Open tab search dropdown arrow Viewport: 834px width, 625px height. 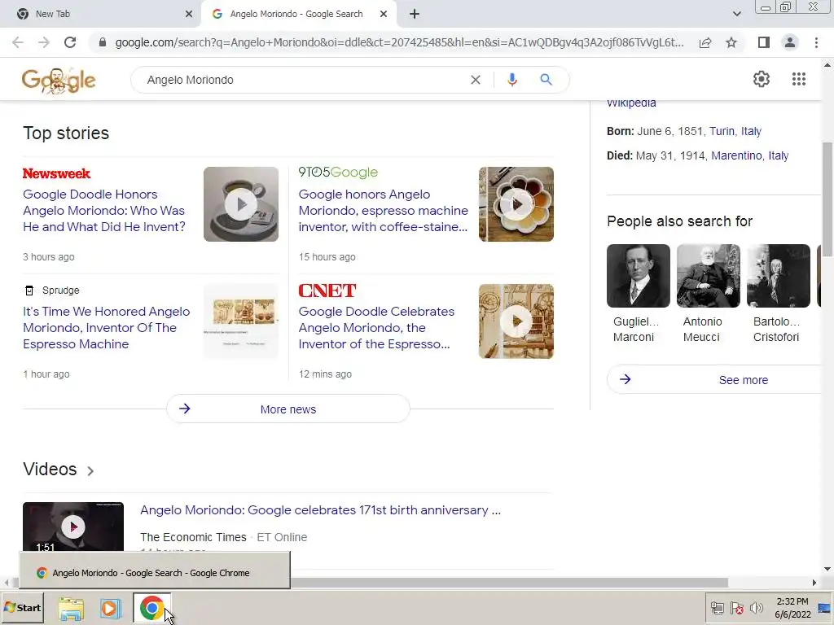(736, 14)
